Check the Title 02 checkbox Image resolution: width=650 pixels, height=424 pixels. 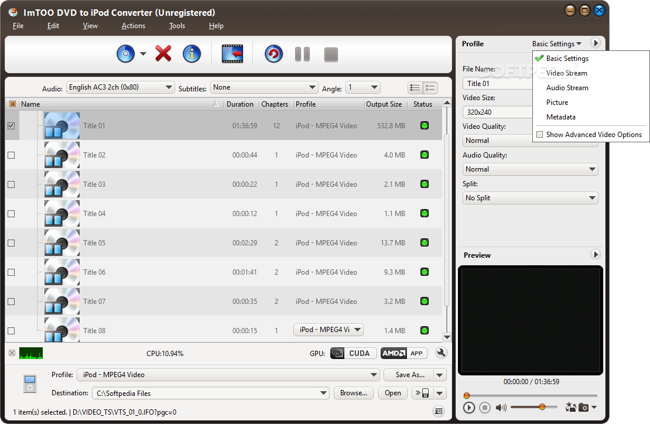click(11, 155)
